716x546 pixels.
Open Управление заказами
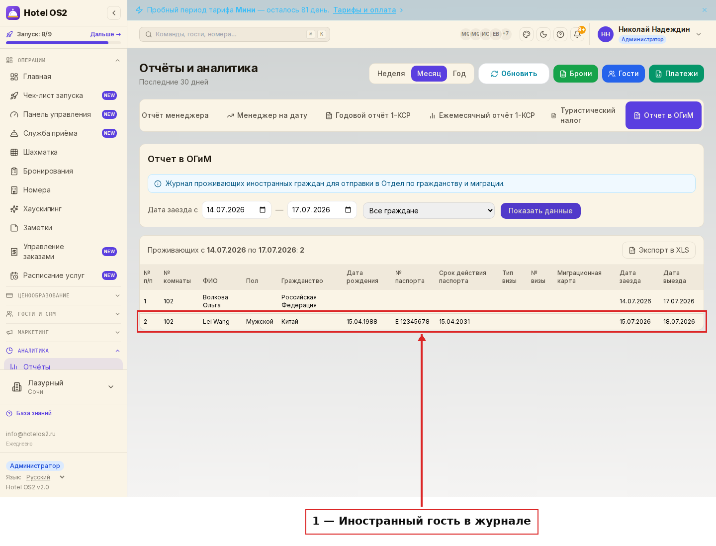[x=63, y=252]
